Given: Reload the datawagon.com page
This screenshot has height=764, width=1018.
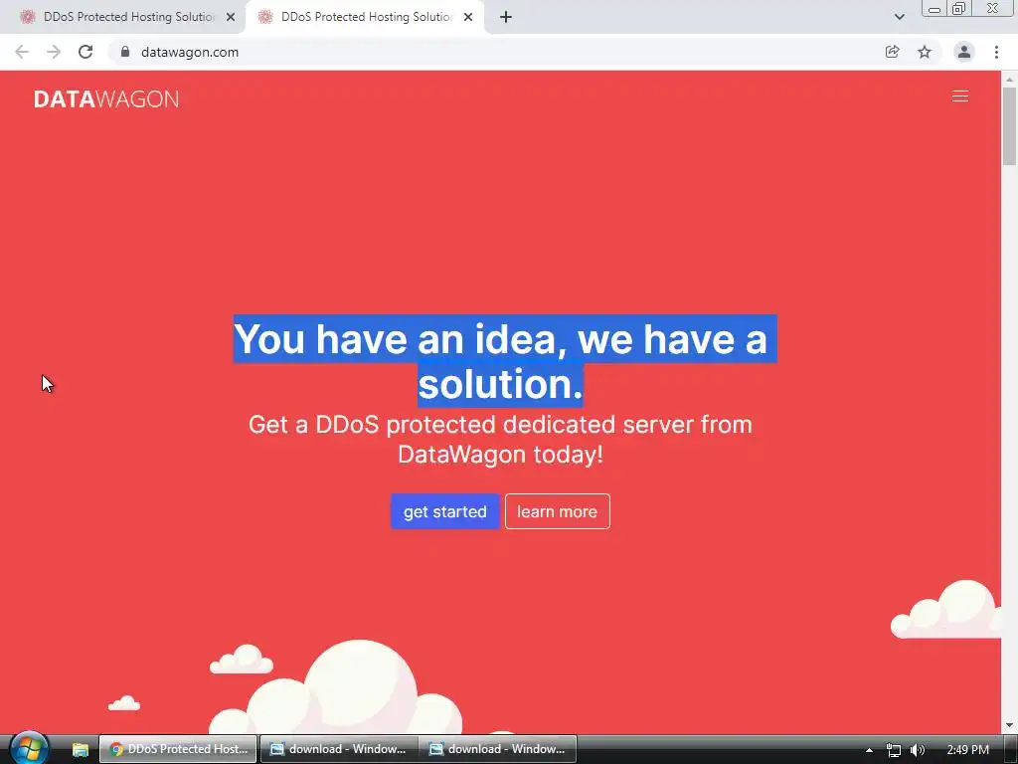Looking at the screenshot, I should click(x=85, y=52).
